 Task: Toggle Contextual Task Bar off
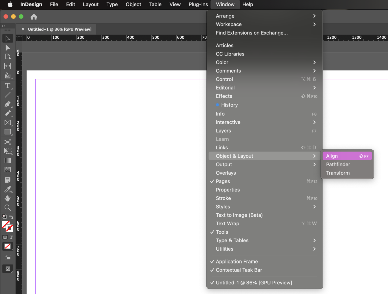(x=239, y=270)
